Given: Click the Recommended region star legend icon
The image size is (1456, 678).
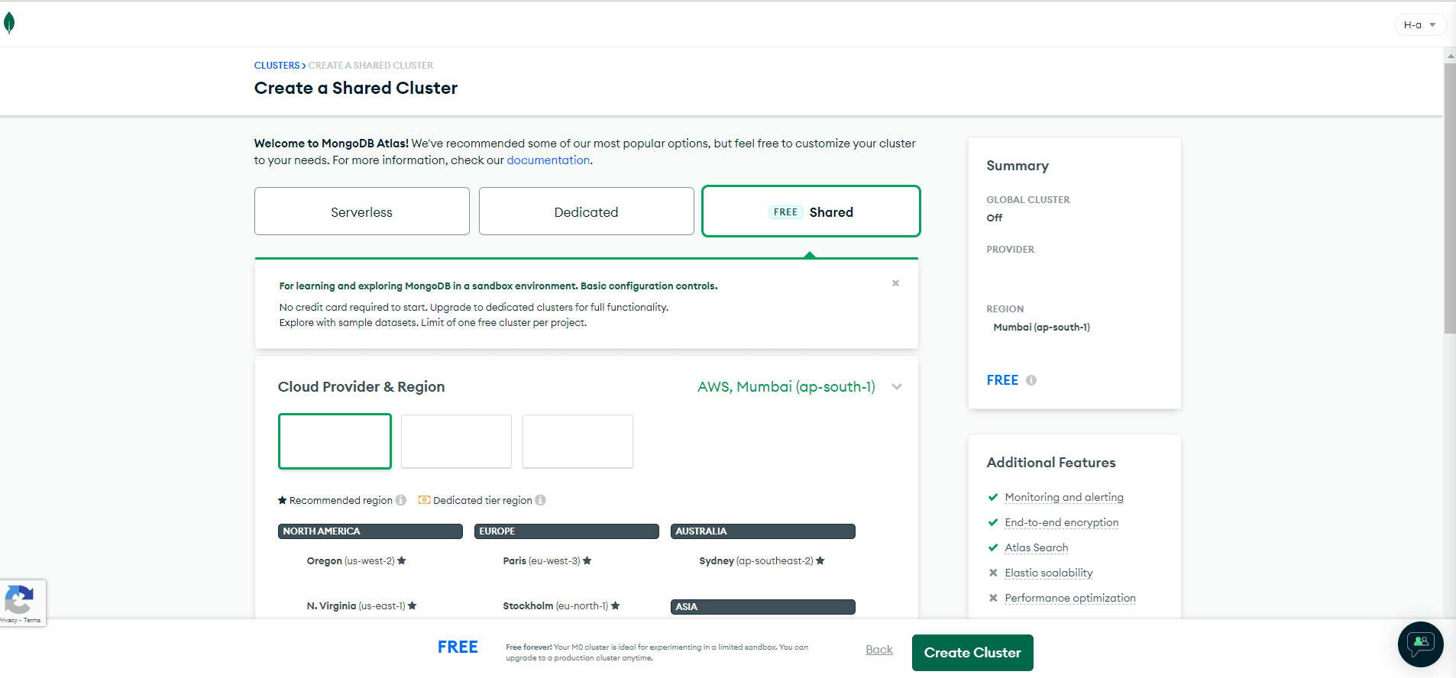Looking at the screenshot, I should coord(282,500).
